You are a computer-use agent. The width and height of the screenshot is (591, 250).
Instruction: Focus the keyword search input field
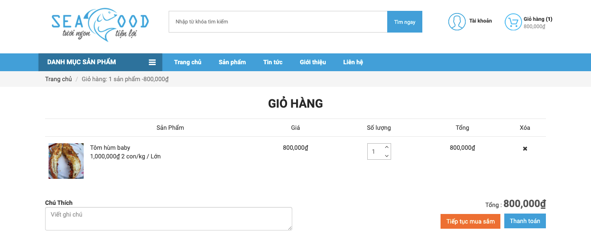(278, 22)
